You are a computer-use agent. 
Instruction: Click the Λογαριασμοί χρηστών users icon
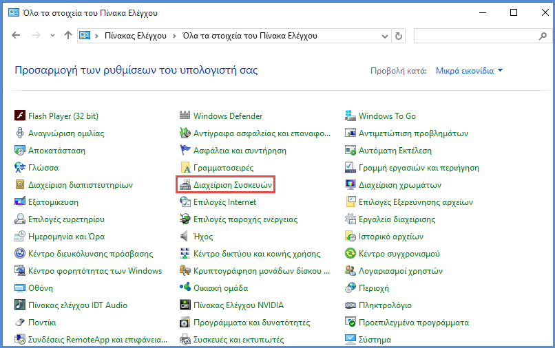coord(350,270)
